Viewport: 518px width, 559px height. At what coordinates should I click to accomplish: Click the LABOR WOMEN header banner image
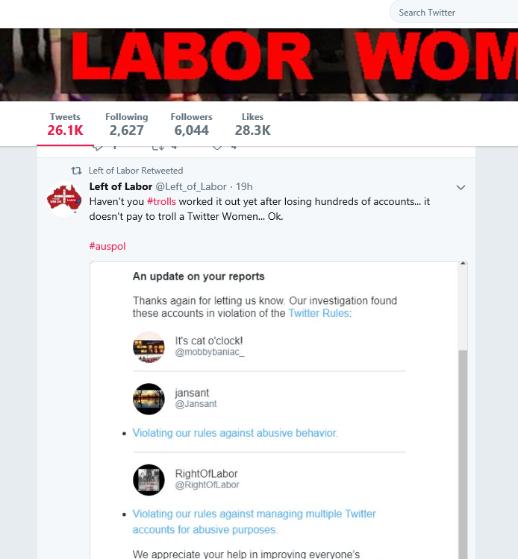[x=259, y=65]
